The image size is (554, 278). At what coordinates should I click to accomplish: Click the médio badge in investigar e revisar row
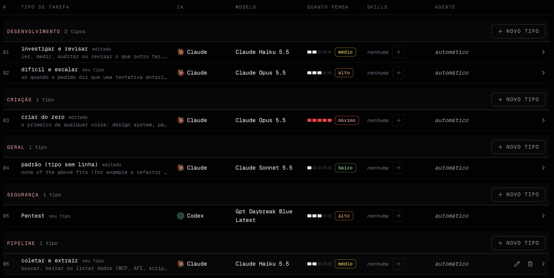(345, 52)
